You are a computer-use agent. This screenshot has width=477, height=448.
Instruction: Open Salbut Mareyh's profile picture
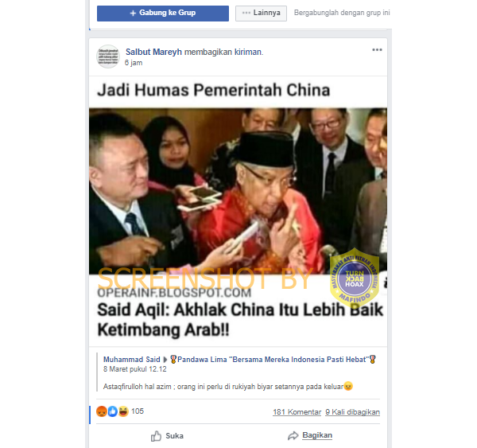(108, 56)
